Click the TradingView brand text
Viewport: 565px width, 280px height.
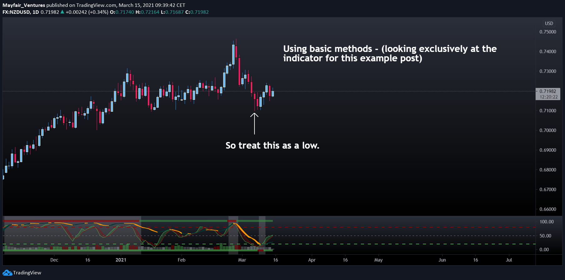[27, 273]
